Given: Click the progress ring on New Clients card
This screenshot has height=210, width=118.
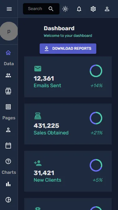Looking at the screenshot, I should coord(96,165).
